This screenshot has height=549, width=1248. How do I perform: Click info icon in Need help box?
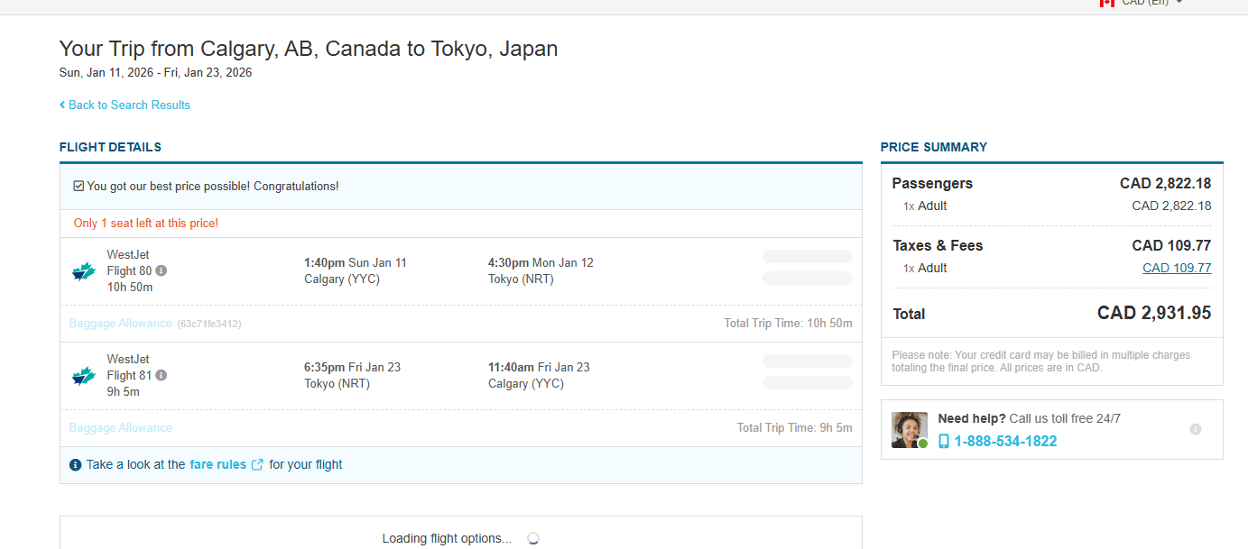pos(1196,429)
